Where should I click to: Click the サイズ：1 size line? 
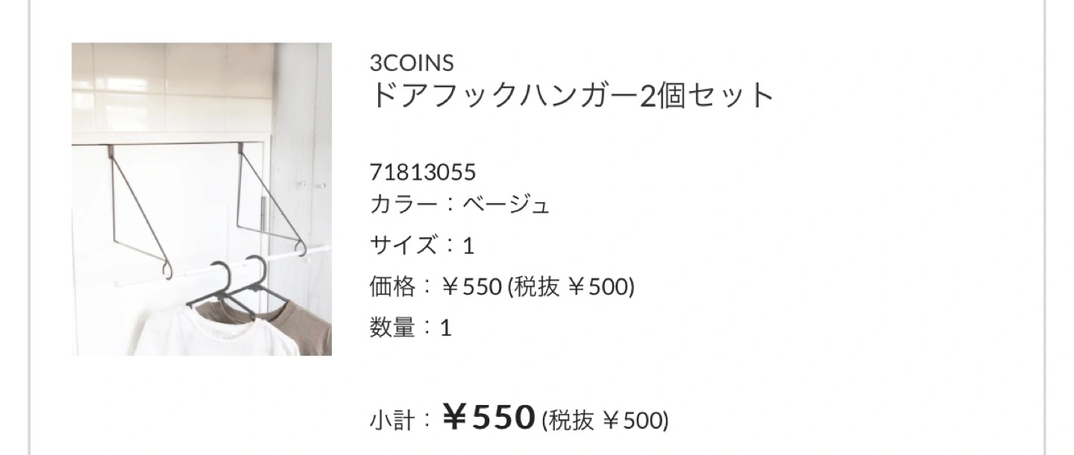point(422,245)
